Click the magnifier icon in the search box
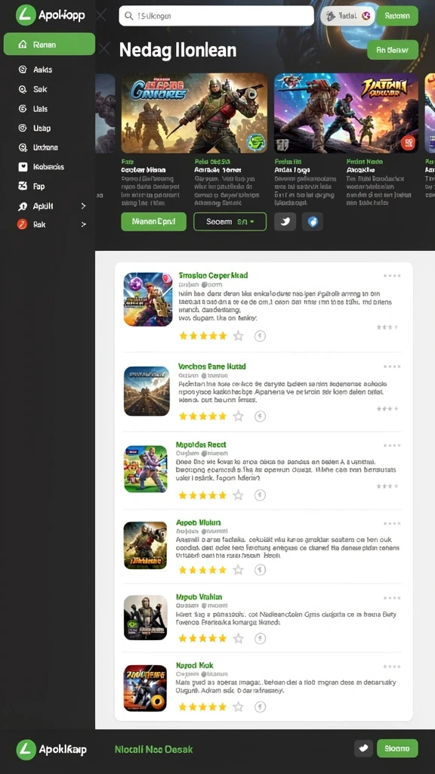The image size is (435, 774). [x=128, y=16]
